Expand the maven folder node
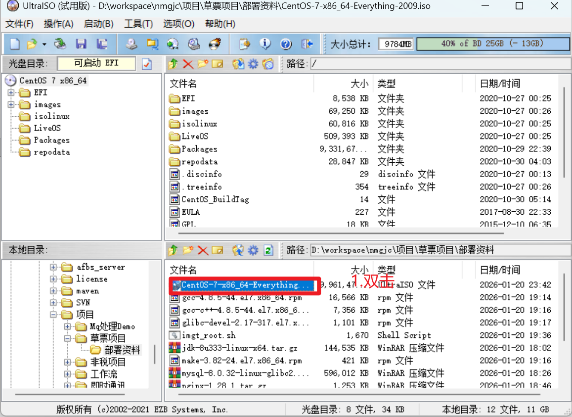Screen dimensions: 572x417 [x=53, y=291]
